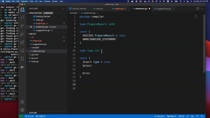
Task: Click the compiler breadcrumb segment
Action: (x=73, y=13)
